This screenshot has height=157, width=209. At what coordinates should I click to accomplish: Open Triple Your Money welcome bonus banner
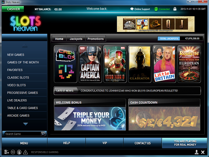[90, 119]
